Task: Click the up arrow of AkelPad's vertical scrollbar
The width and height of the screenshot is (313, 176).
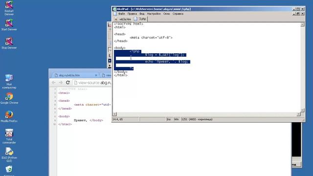Action: pyautogui.click(x=303, y=24)
